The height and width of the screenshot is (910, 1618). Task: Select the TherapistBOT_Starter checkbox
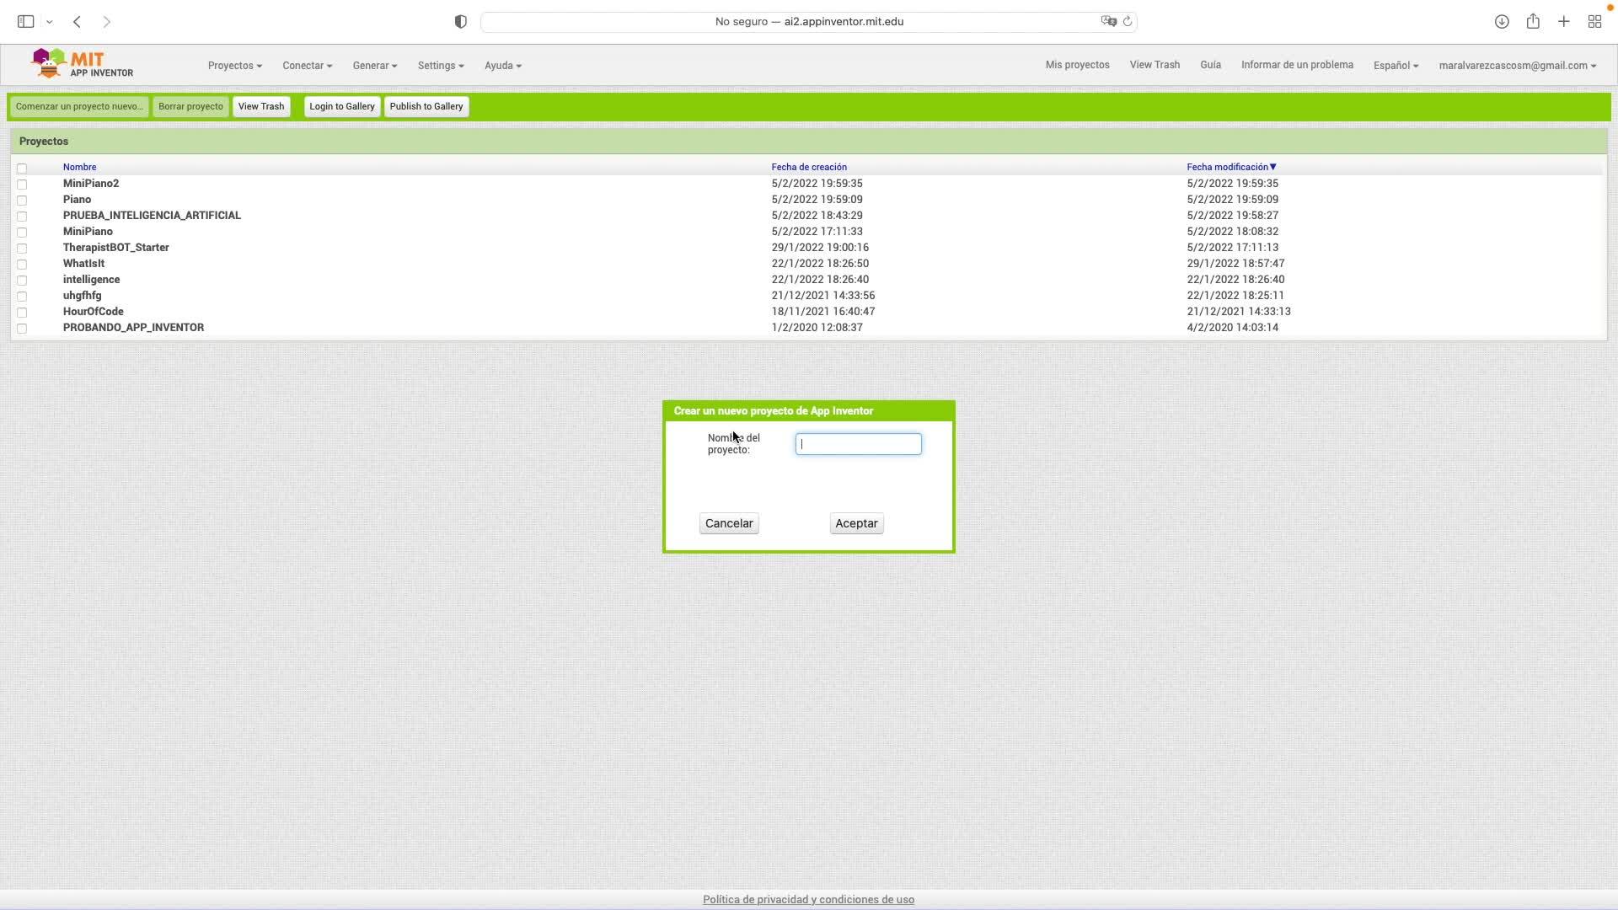[22, 249]
